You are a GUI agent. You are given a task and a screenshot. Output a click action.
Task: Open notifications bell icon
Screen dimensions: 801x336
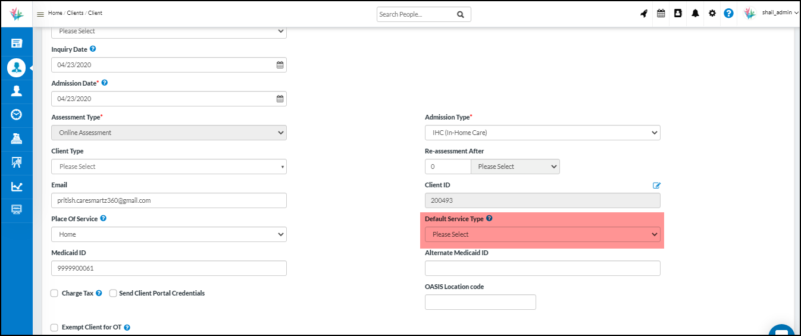695,14
